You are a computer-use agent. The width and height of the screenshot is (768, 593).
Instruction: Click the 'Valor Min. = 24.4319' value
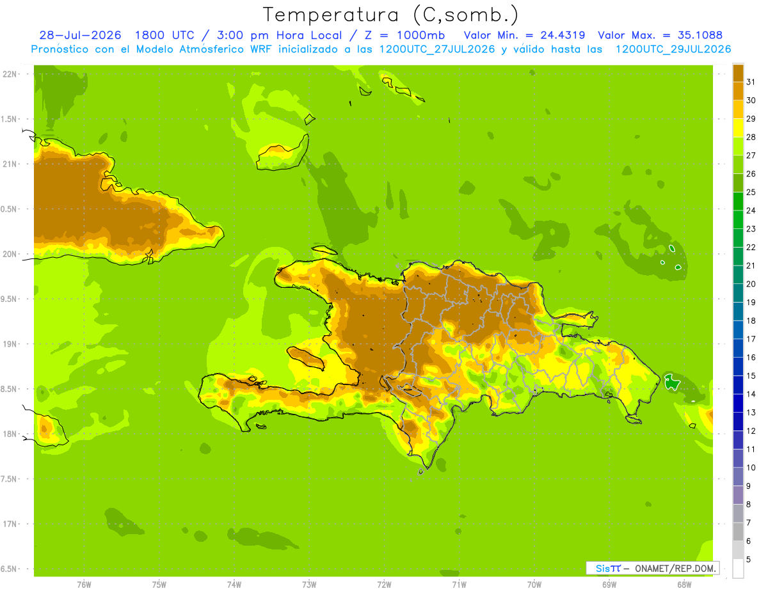[x=525, y=35]
